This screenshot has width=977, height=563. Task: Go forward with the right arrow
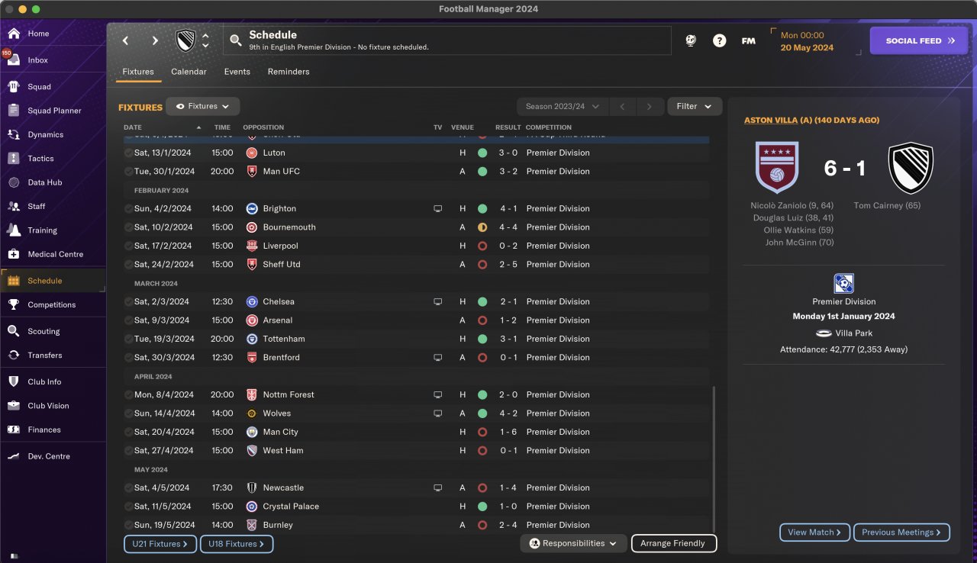click(x=155, y=40)
